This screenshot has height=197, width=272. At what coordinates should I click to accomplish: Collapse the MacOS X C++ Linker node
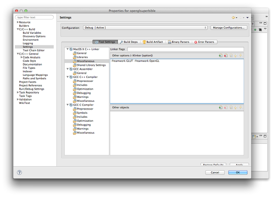67,49
